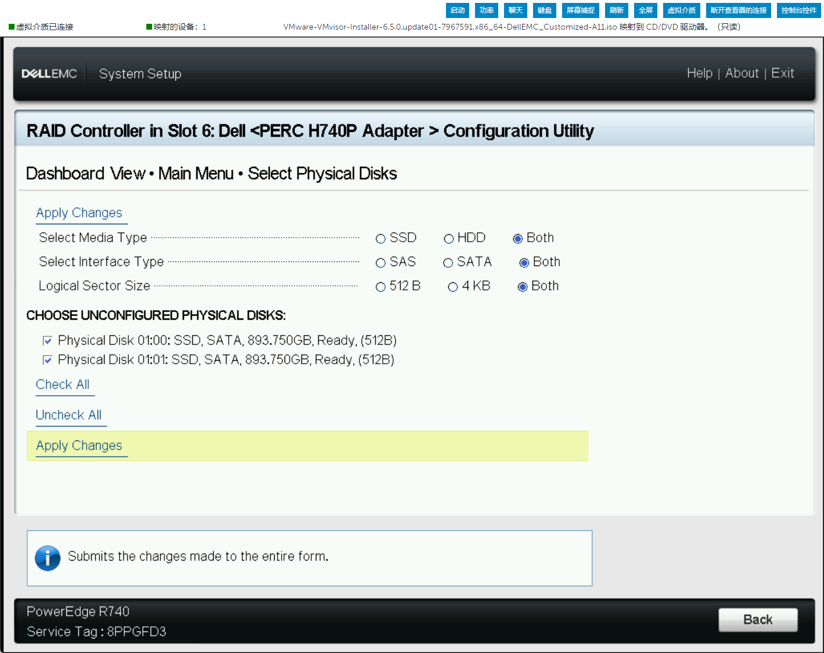This screenshot has width=824, height=653.
Task: Open the 聊天 (Chat) button
Action: point(515,10)
